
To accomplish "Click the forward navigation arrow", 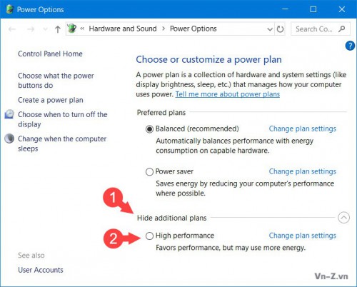I will coord(31,29).
